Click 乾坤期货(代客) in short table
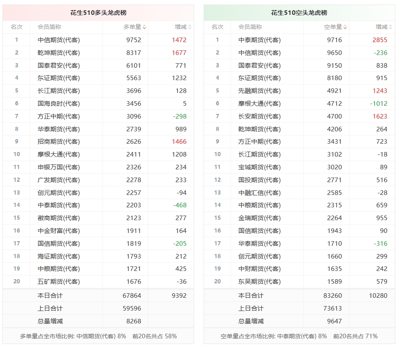Image resolution: width=399 pixels, height=349 pixels. [259, 129]
